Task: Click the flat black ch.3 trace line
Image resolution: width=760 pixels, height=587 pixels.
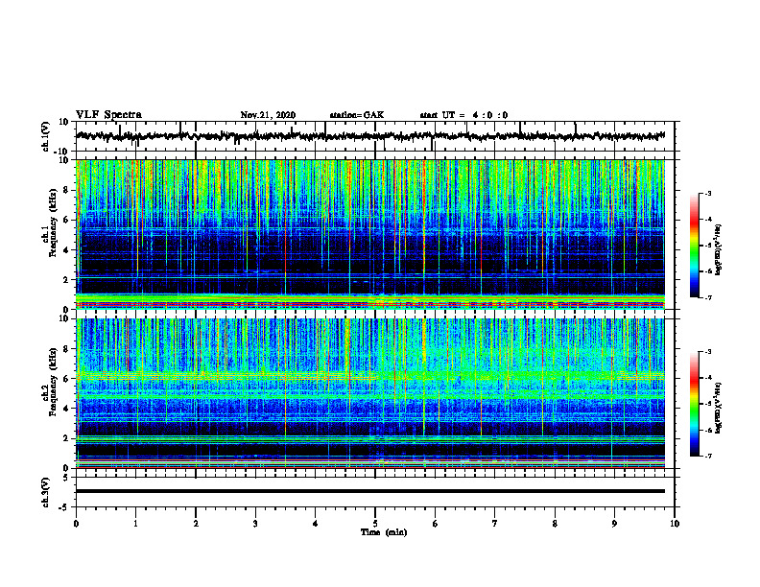Action: pyautogui.click(x=370, y=491)
